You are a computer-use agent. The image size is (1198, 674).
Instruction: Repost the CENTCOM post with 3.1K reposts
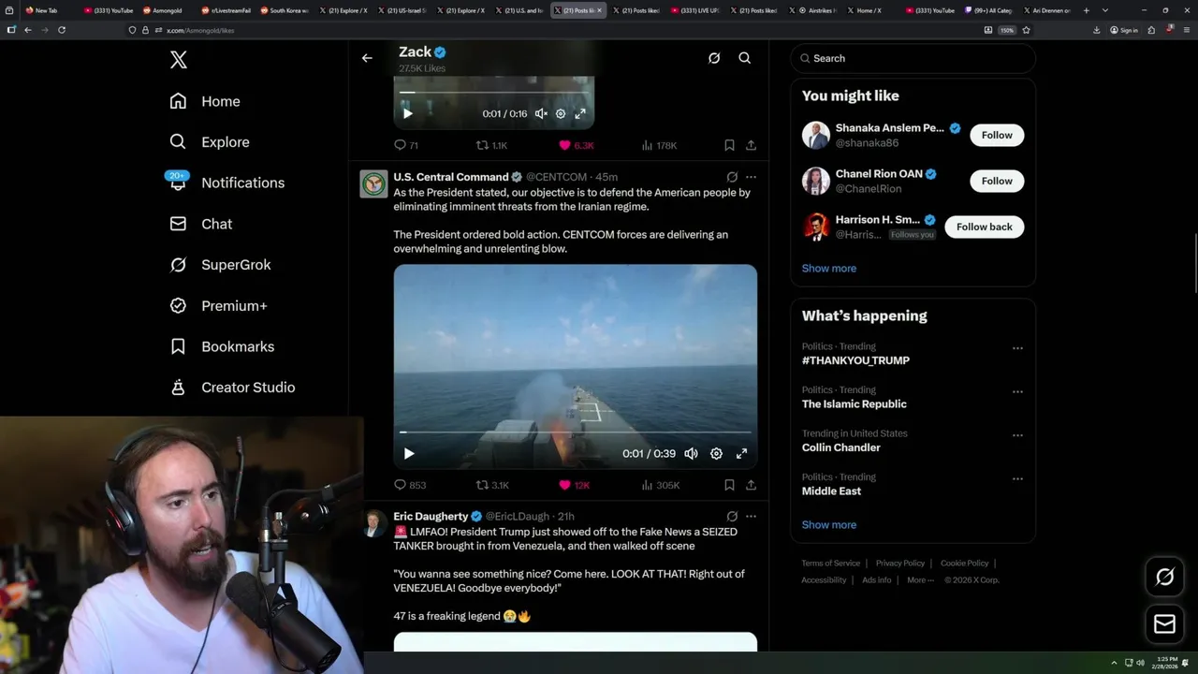tap(492, 485)
